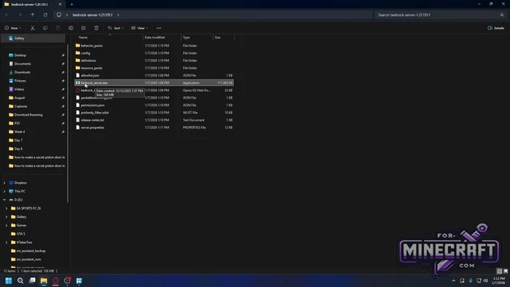Image resolution: width=510 pixels, height=287 pixels.
Task: Click navigation pane vertical scrollbar
Action: point(68,124)
